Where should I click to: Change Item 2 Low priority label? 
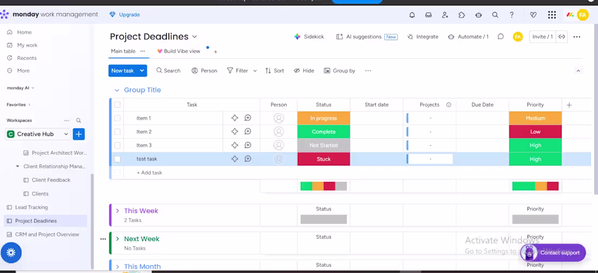535,132
